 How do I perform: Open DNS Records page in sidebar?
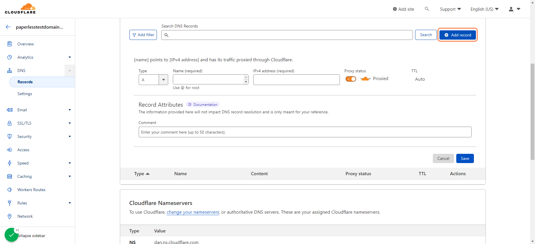(x=42, y=82)
